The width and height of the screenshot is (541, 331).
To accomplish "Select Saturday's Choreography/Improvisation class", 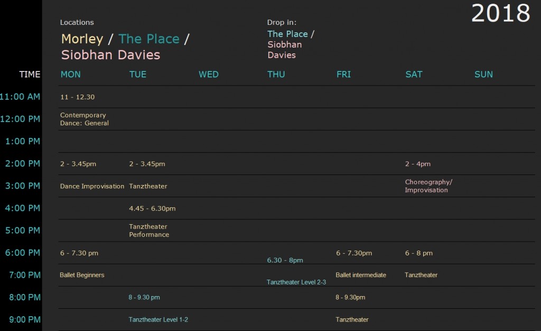I will click(x=428, y=186).
